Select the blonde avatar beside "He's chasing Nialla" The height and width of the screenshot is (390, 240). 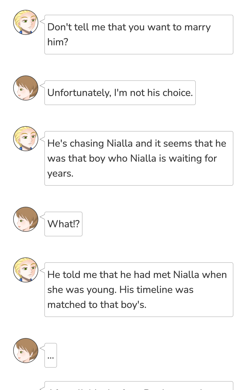tap(26, 139)
